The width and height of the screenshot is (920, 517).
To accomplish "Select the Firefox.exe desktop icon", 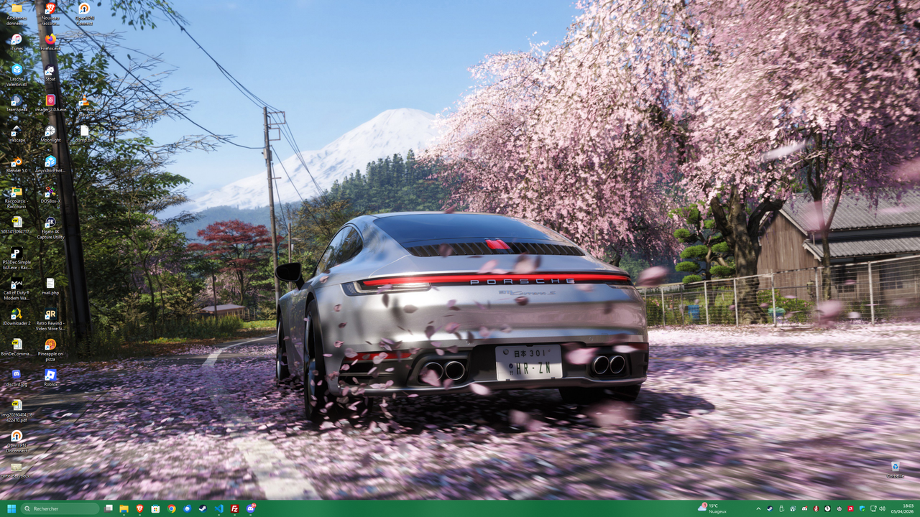I will pos(50,42).
